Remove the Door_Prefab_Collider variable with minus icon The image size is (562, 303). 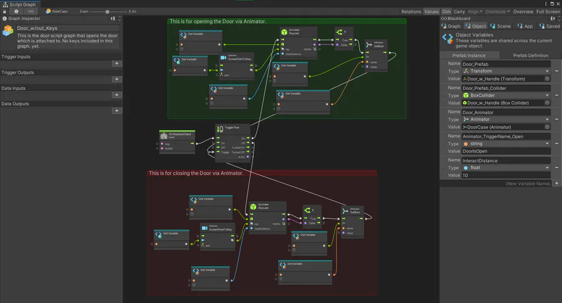pyautogui.click(x=556, y=95)
